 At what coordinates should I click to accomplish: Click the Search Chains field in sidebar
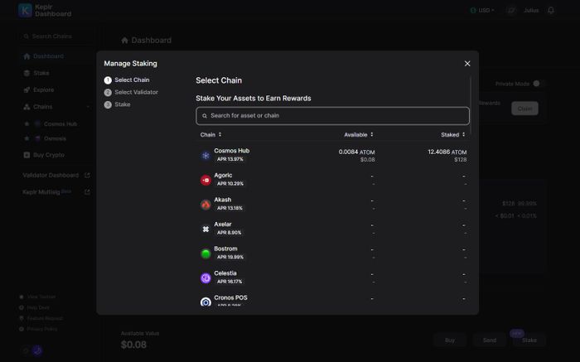click(56, 36)
